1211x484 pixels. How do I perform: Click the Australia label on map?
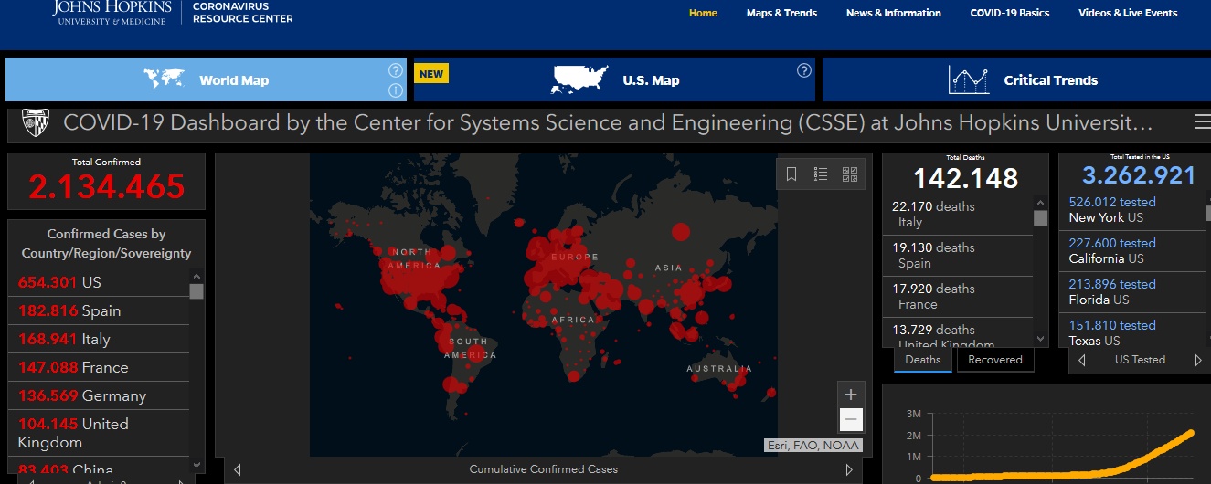(717, 369)
